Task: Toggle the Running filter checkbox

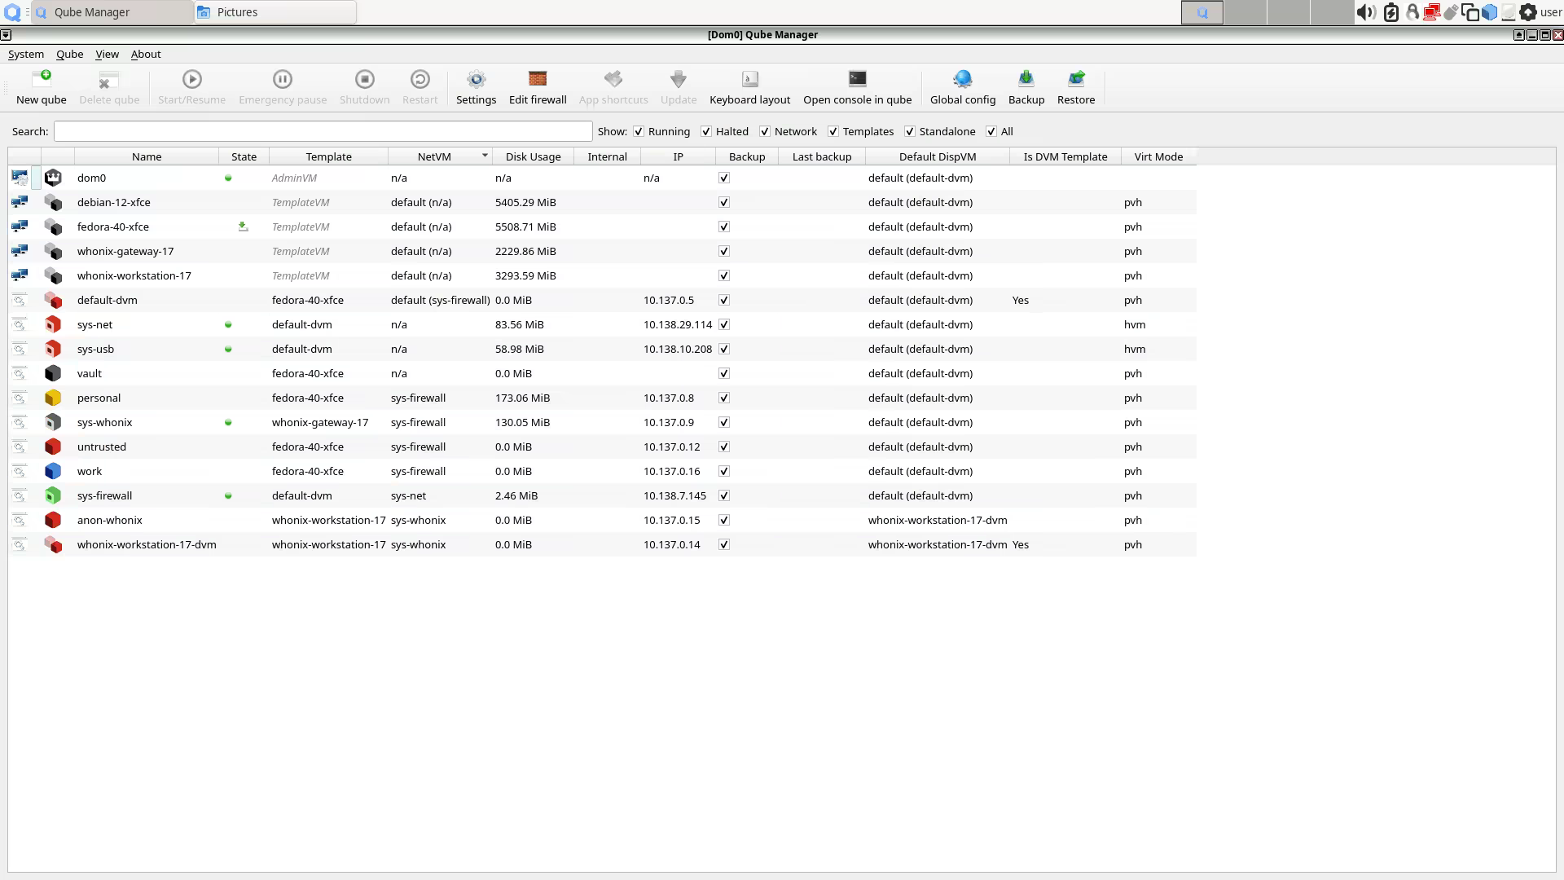Action: [x=639, y=132]
